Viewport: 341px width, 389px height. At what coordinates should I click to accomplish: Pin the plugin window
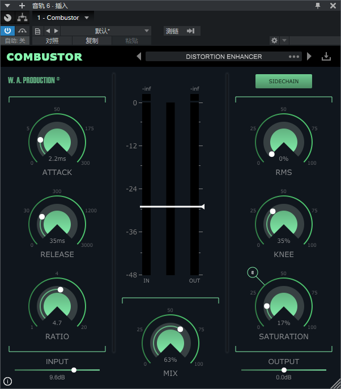point(318,6)
